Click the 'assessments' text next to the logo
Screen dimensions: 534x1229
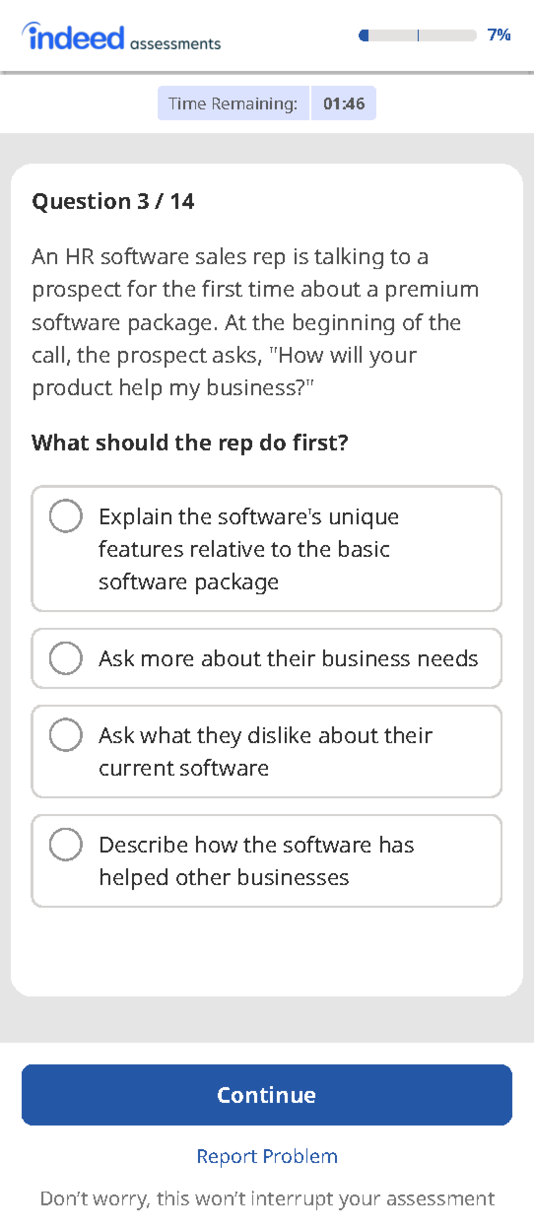pos(174,44)
